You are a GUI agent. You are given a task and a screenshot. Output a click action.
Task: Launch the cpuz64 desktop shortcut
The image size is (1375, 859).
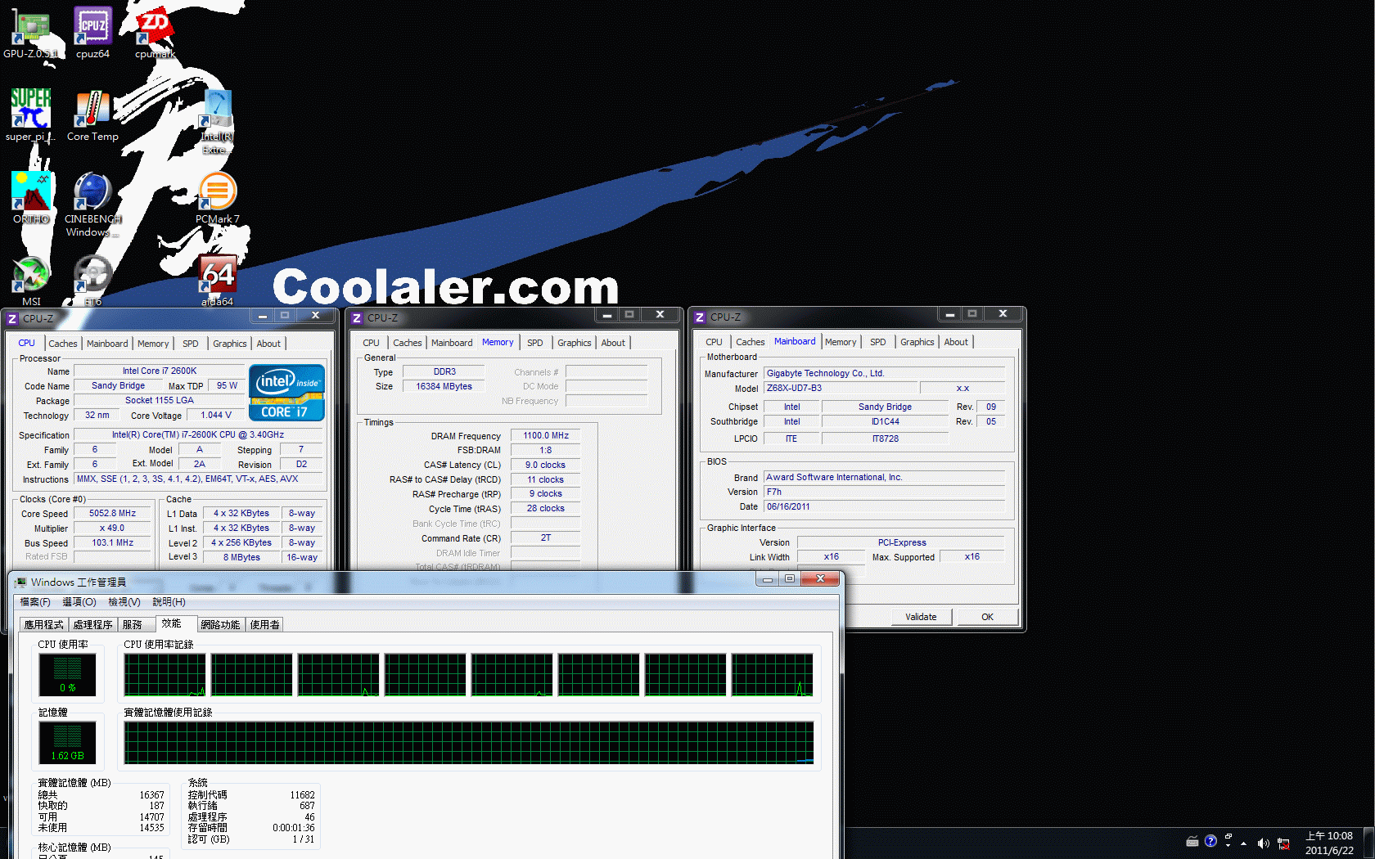[x=92, y=33]
